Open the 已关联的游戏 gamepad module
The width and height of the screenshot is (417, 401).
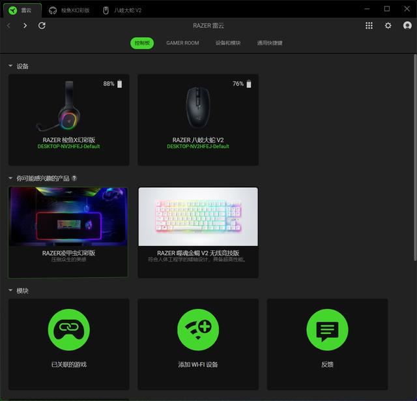[68, 330]
